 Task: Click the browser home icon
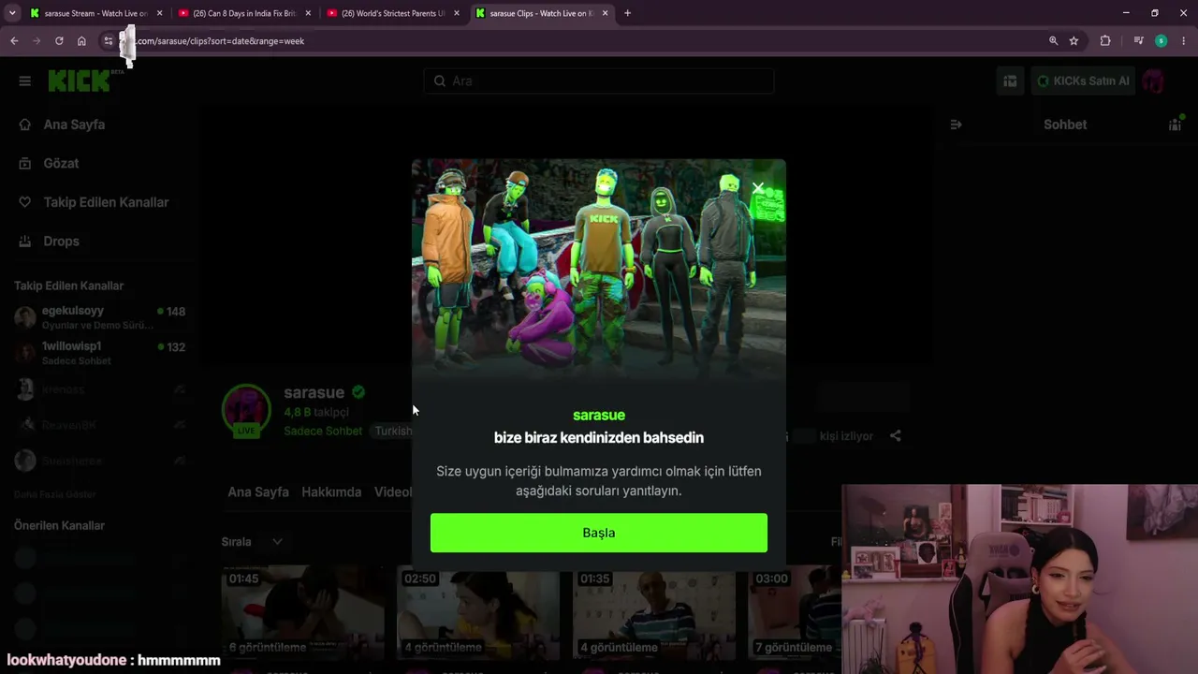pyautogui.click(x=81, y=41)
